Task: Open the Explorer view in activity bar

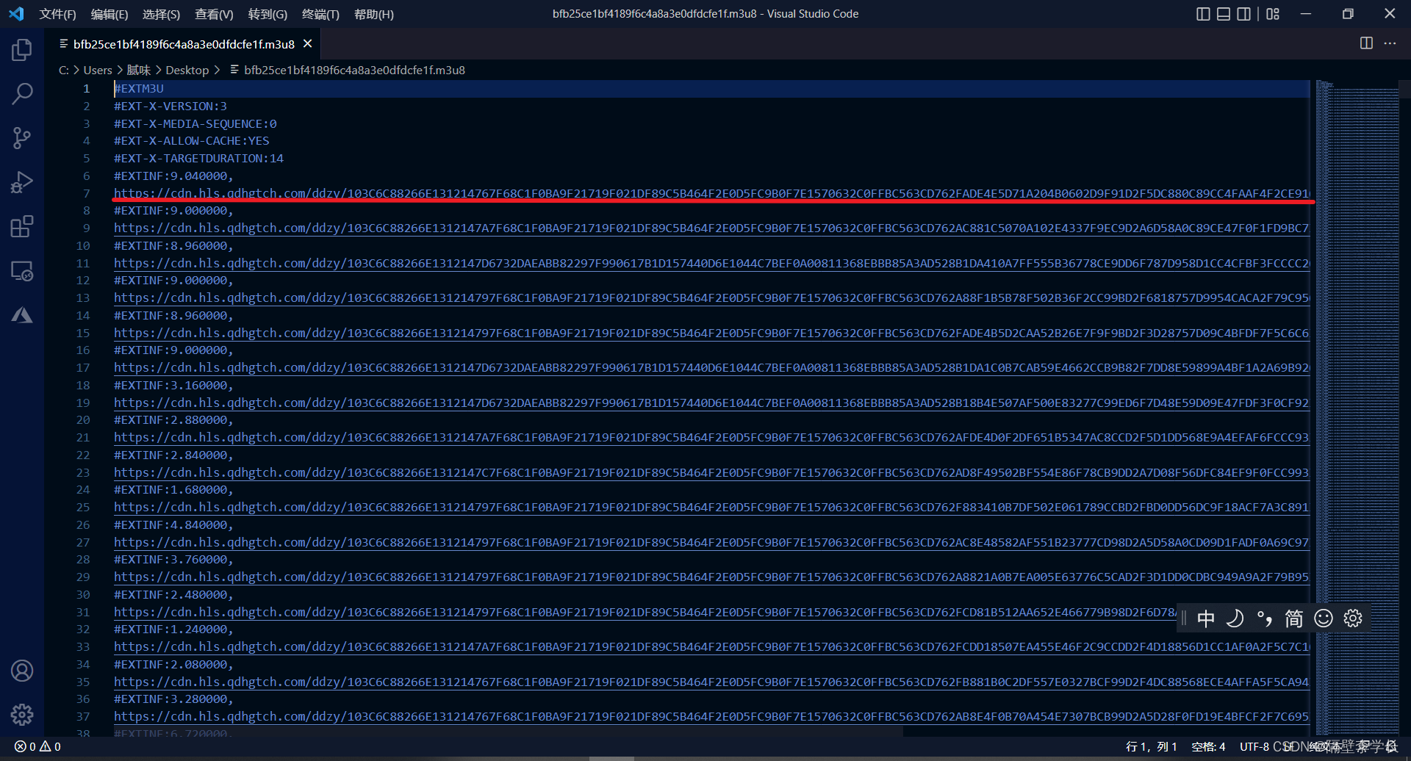Action: 22,50
